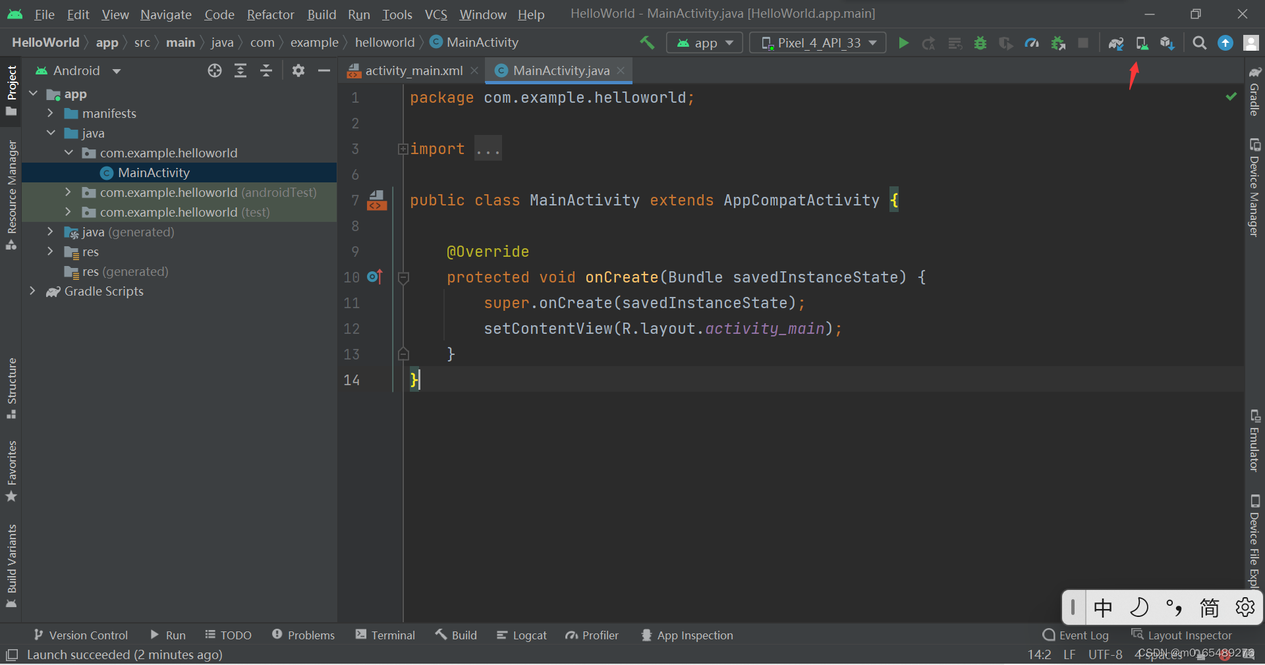Click Attach Debugger to Android Process icon
The height and width of the screenshot is (665, 1265).
pyautogui.click(x=1058, y=43)
